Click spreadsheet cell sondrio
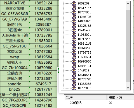 pyautogui.click(x=15, y=84)
